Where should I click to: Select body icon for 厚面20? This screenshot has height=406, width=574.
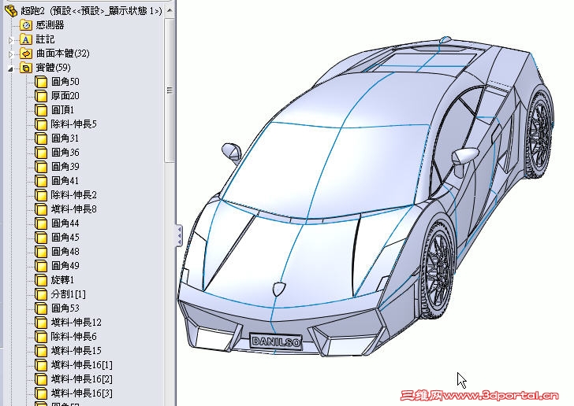pos(41,96)
